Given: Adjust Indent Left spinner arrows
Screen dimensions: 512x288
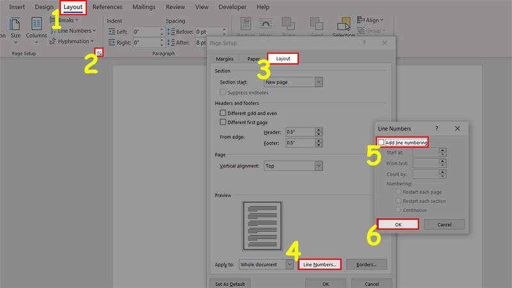Looking at the screenshot, I should pyautogui.click(x=162, y=31).
